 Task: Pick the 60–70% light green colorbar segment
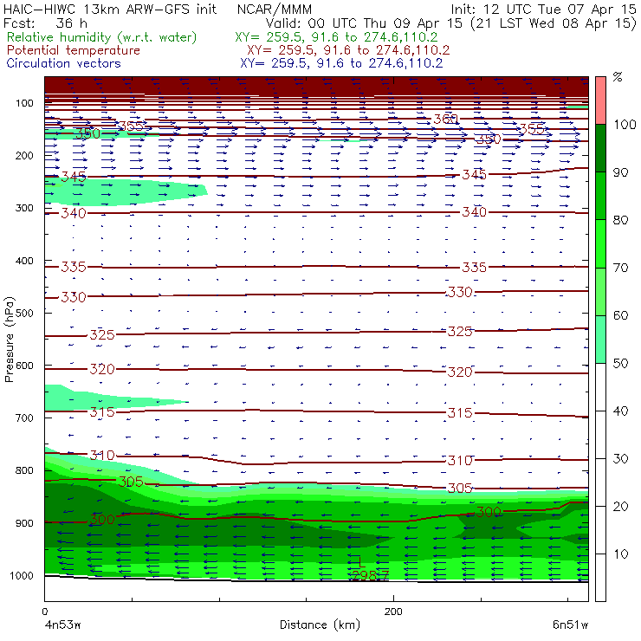600,291
